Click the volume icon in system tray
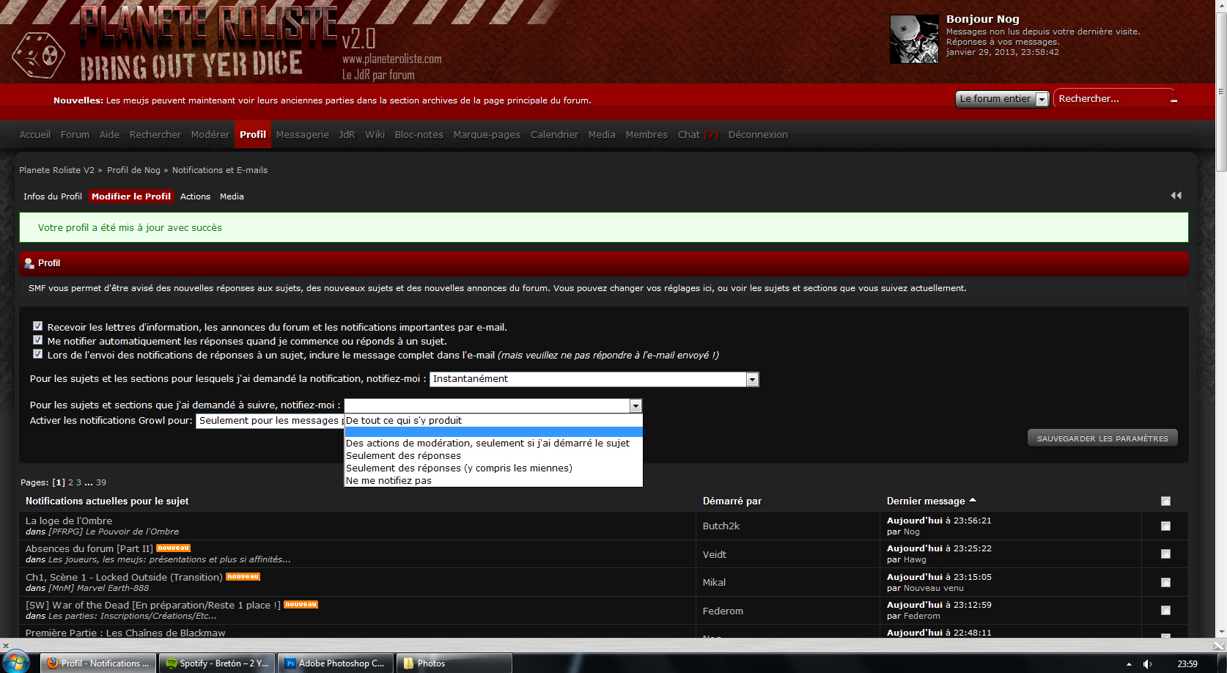 (1147, 663)
